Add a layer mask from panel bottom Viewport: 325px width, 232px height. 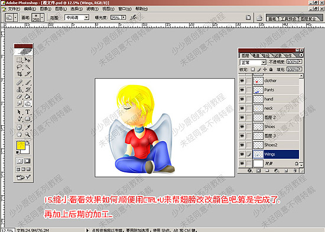coord(258,171)
